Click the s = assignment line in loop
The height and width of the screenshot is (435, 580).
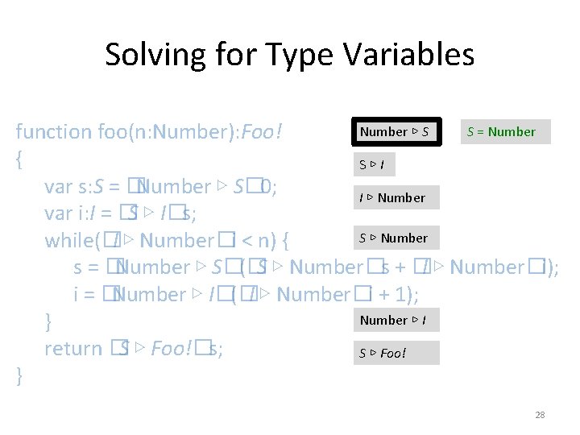coord(314,267)
